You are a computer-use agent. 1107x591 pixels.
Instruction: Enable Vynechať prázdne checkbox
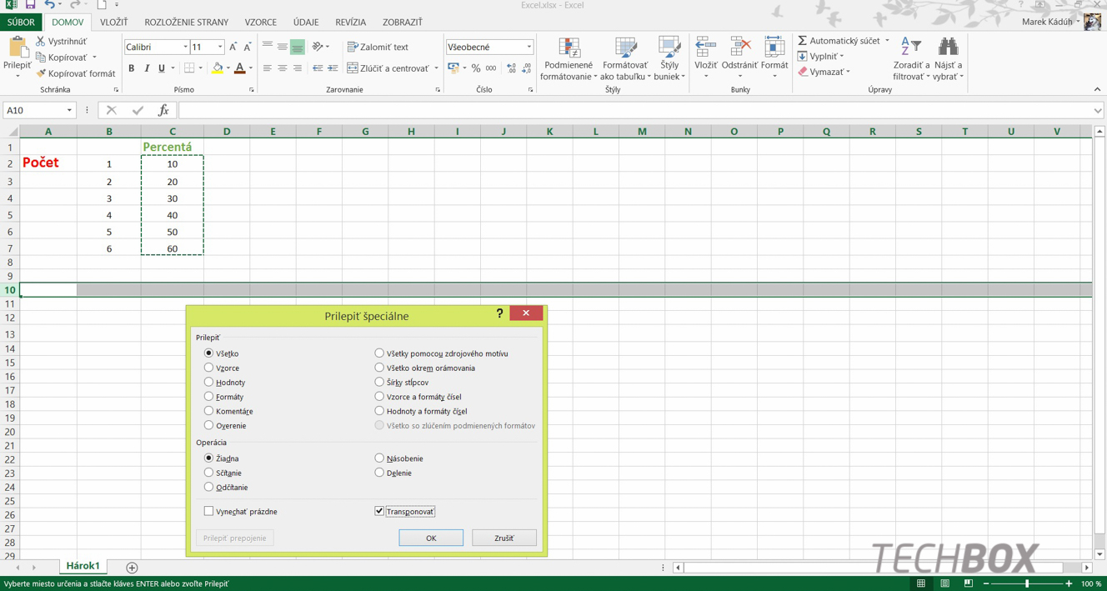(208, 511)
